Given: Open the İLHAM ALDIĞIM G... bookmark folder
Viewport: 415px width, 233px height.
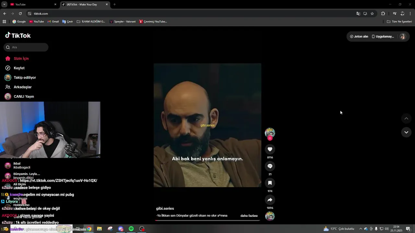Looking at the screenshot, I should click(x=91, y=22).
